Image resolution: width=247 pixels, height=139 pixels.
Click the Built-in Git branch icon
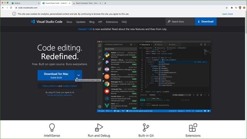(x=146, y=127)
